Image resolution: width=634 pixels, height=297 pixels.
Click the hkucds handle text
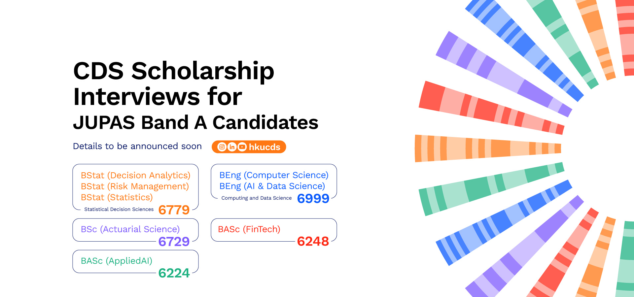(x=264, y=147)
